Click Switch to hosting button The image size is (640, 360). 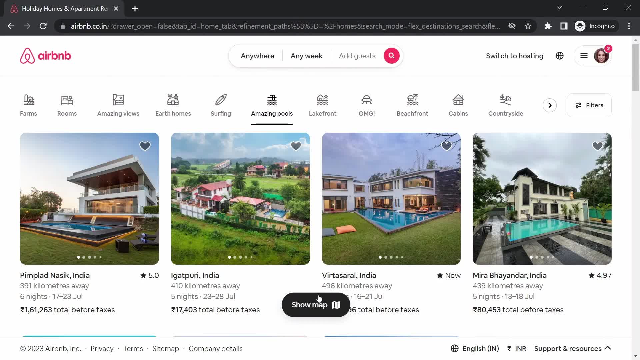515,56
